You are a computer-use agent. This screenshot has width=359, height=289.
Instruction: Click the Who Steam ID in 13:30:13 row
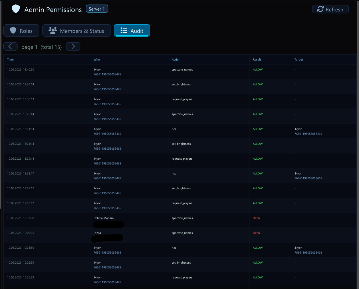tap(107, 104)
